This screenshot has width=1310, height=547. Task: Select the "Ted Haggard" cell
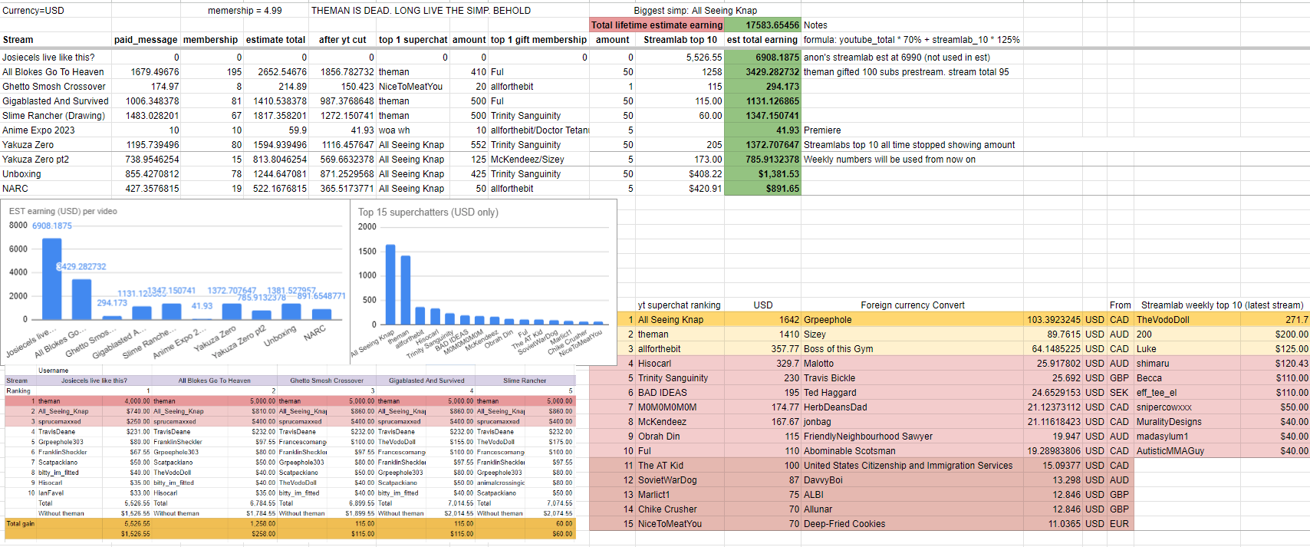[x=830, y=393]
